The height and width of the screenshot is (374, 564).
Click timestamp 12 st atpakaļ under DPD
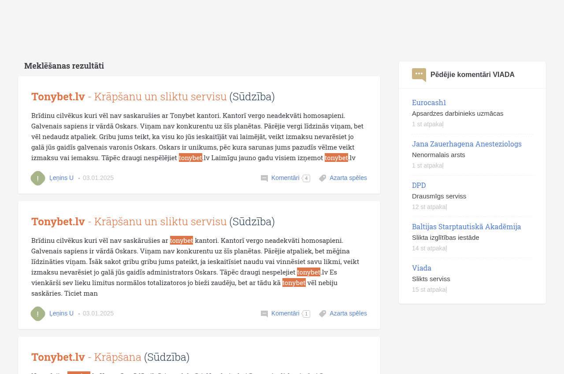pos(429,207)
